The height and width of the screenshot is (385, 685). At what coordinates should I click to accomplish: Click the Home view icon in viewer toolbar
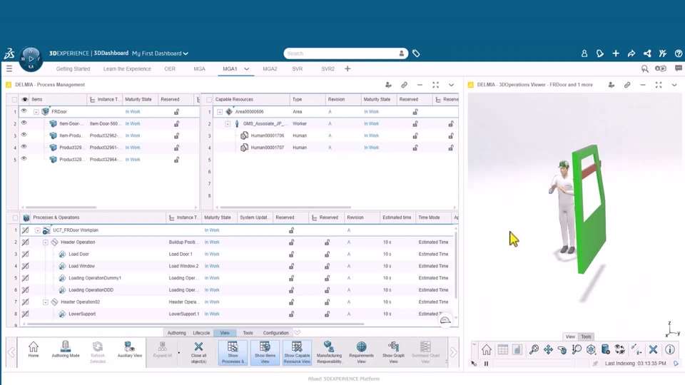click(x=487, y=350)
